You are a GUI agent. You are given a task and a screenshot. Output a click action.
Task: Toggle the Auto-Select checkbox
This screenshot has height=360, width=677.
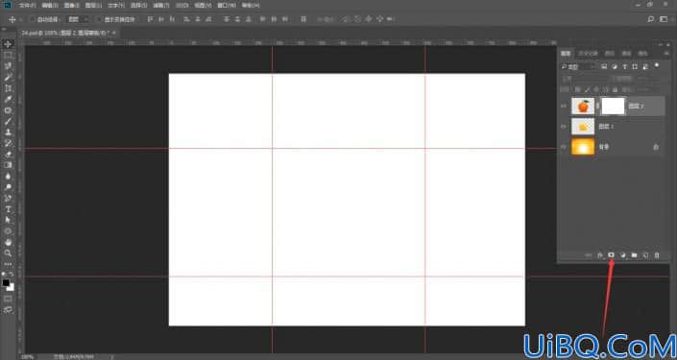coord(33,19)
